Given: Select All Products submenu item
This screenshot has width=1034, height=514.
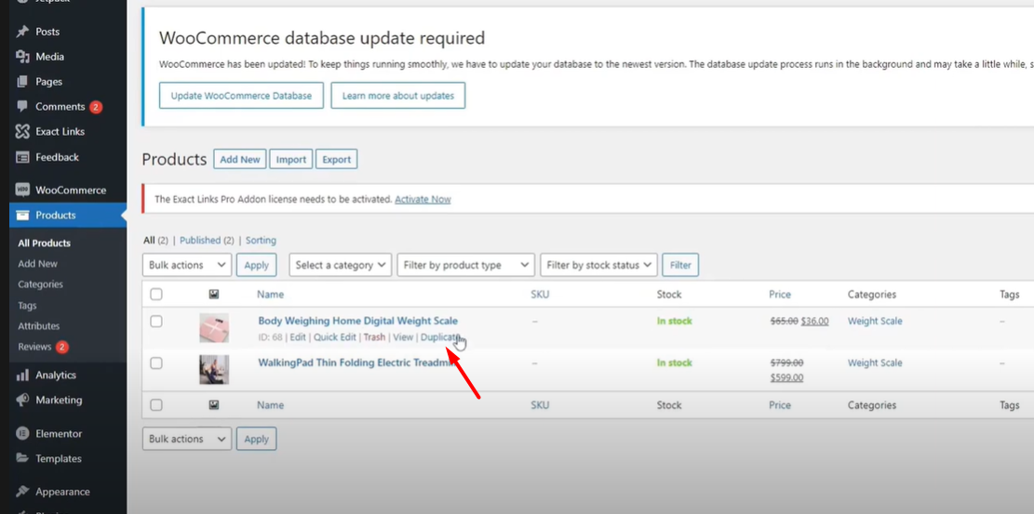Looking at the screenshot, I should click(44, 244).
